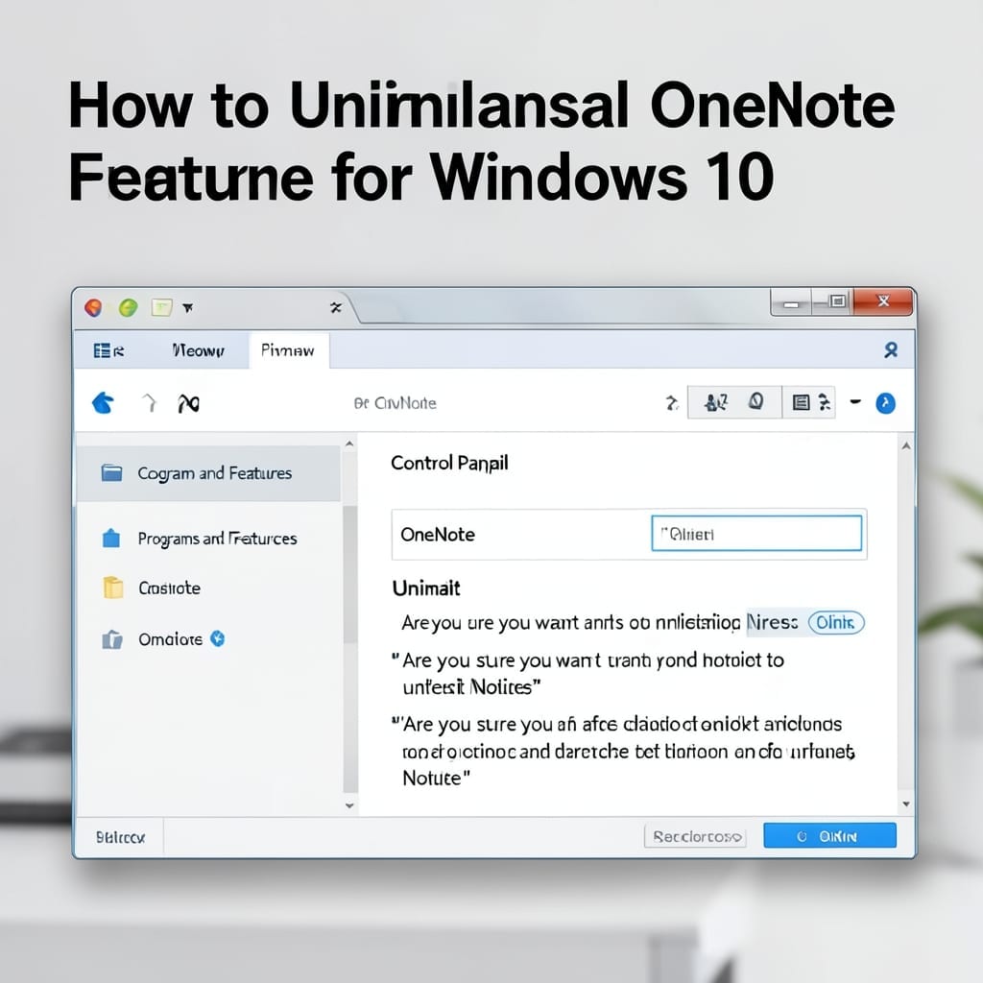Click main content scrollbar down arrow
This screenshot has height=983, width=983.
click(906, 803)
